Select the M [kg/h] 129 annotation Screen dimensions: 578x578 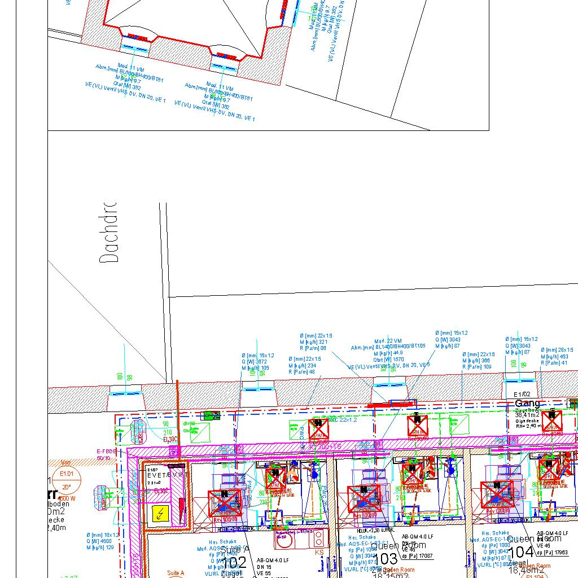100,548
